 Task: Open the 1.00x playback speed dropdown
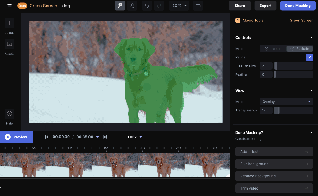134,137
